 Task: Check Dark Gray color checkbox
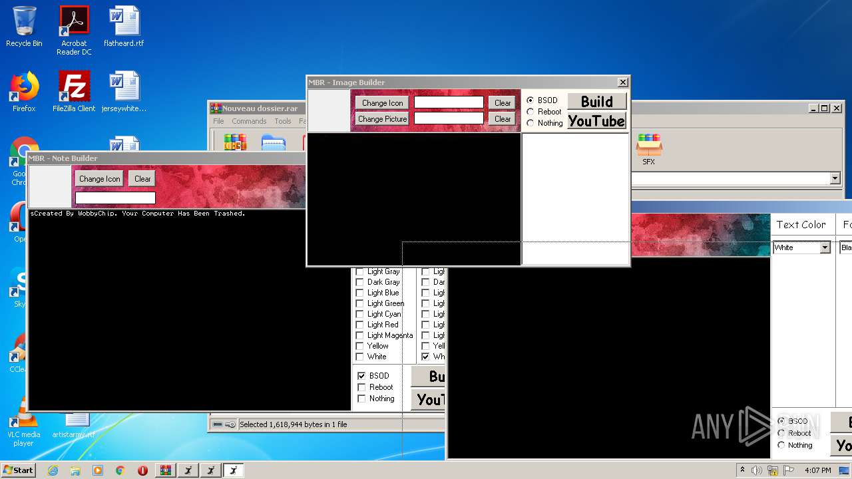[x=359, y=282]
